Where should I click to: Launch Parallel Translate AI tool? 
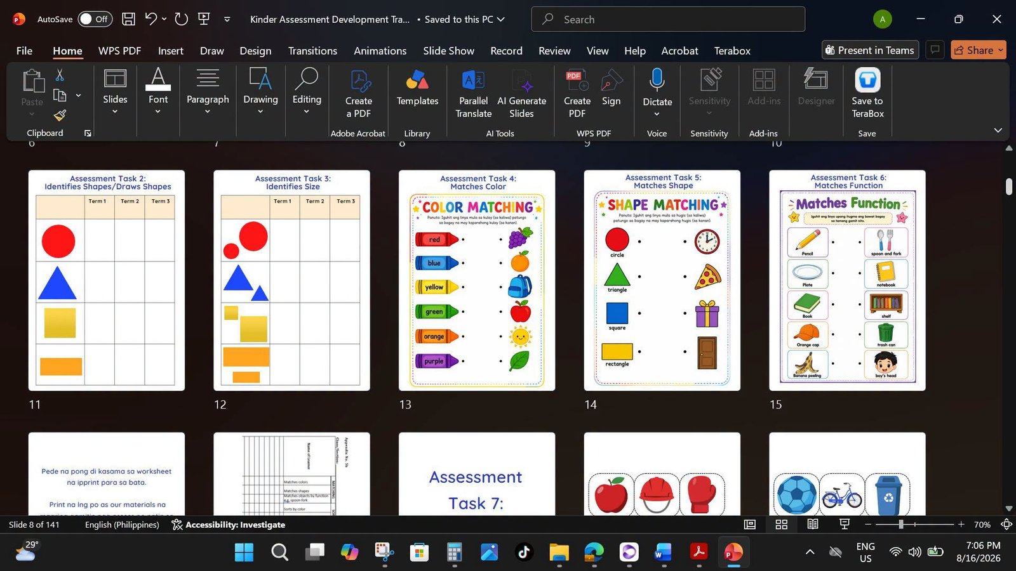pos(474,94)
